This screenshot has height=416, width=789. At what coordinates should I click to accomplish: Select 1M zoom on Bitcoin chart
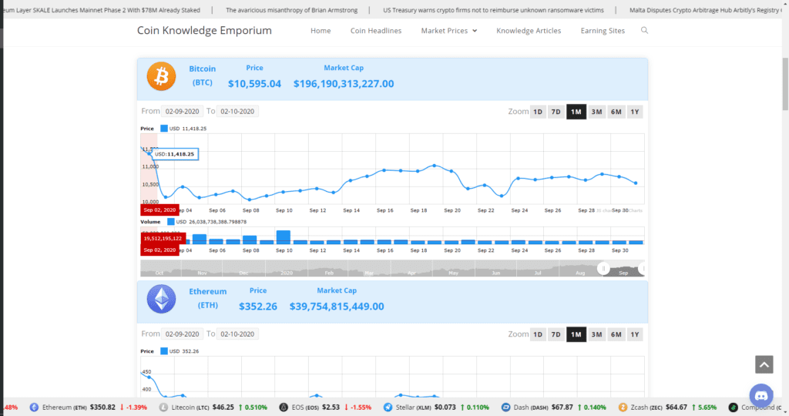[576, 112]
